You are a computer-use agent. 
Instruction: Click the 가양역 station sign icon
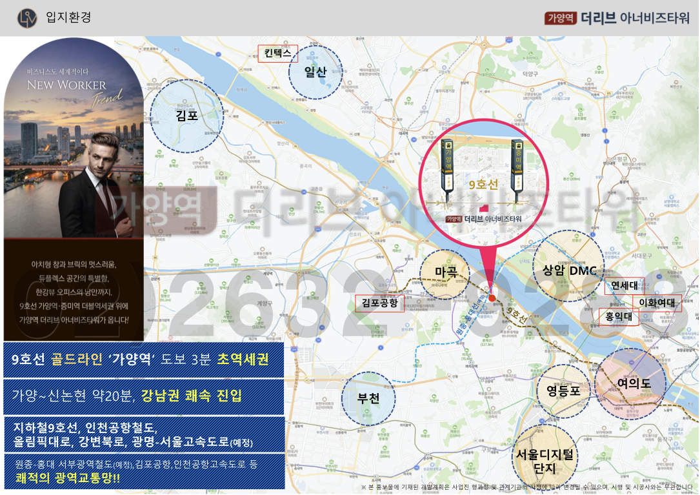click(x=448, y=171)
